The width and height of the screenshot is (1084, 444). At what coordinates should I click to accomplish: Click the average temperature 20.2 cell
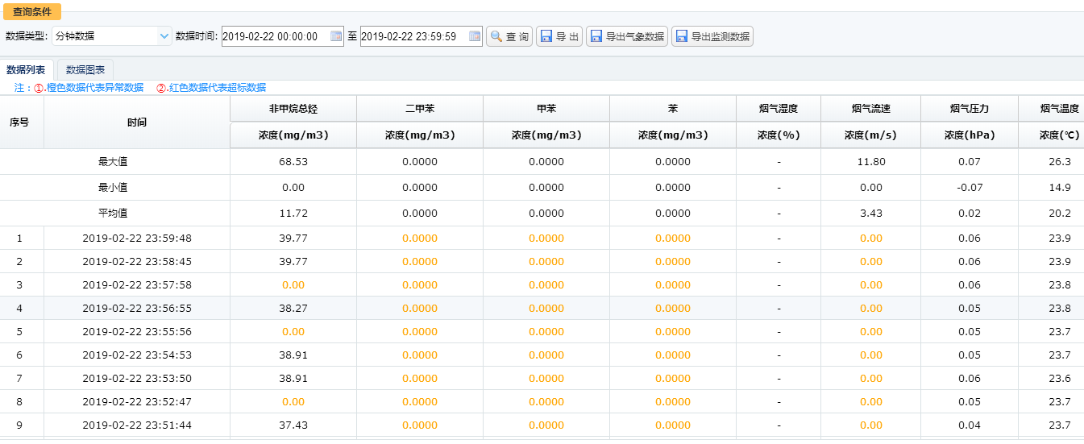point(1052,214)
